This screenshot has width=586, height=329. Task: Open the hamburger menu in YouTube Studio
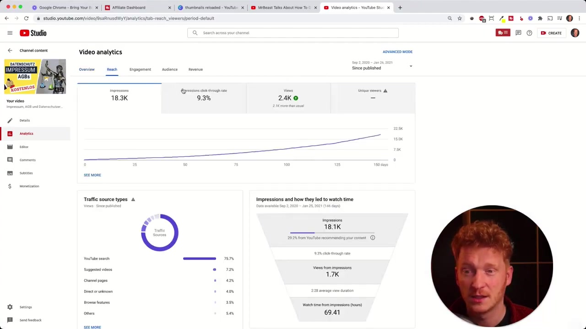(x=10, y=33)
